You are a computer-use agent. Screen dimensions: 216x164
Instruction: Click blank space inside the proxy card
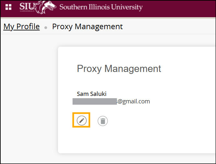(x=162, y=136)
